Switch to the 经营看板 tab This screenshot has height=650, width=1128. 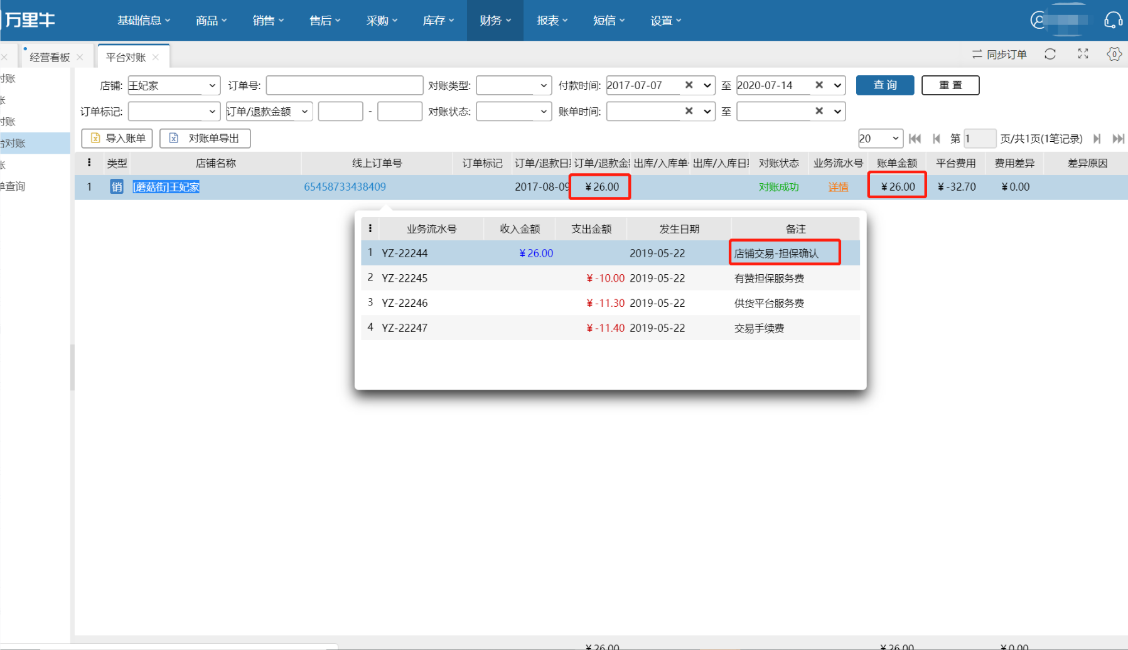point(50,57)
